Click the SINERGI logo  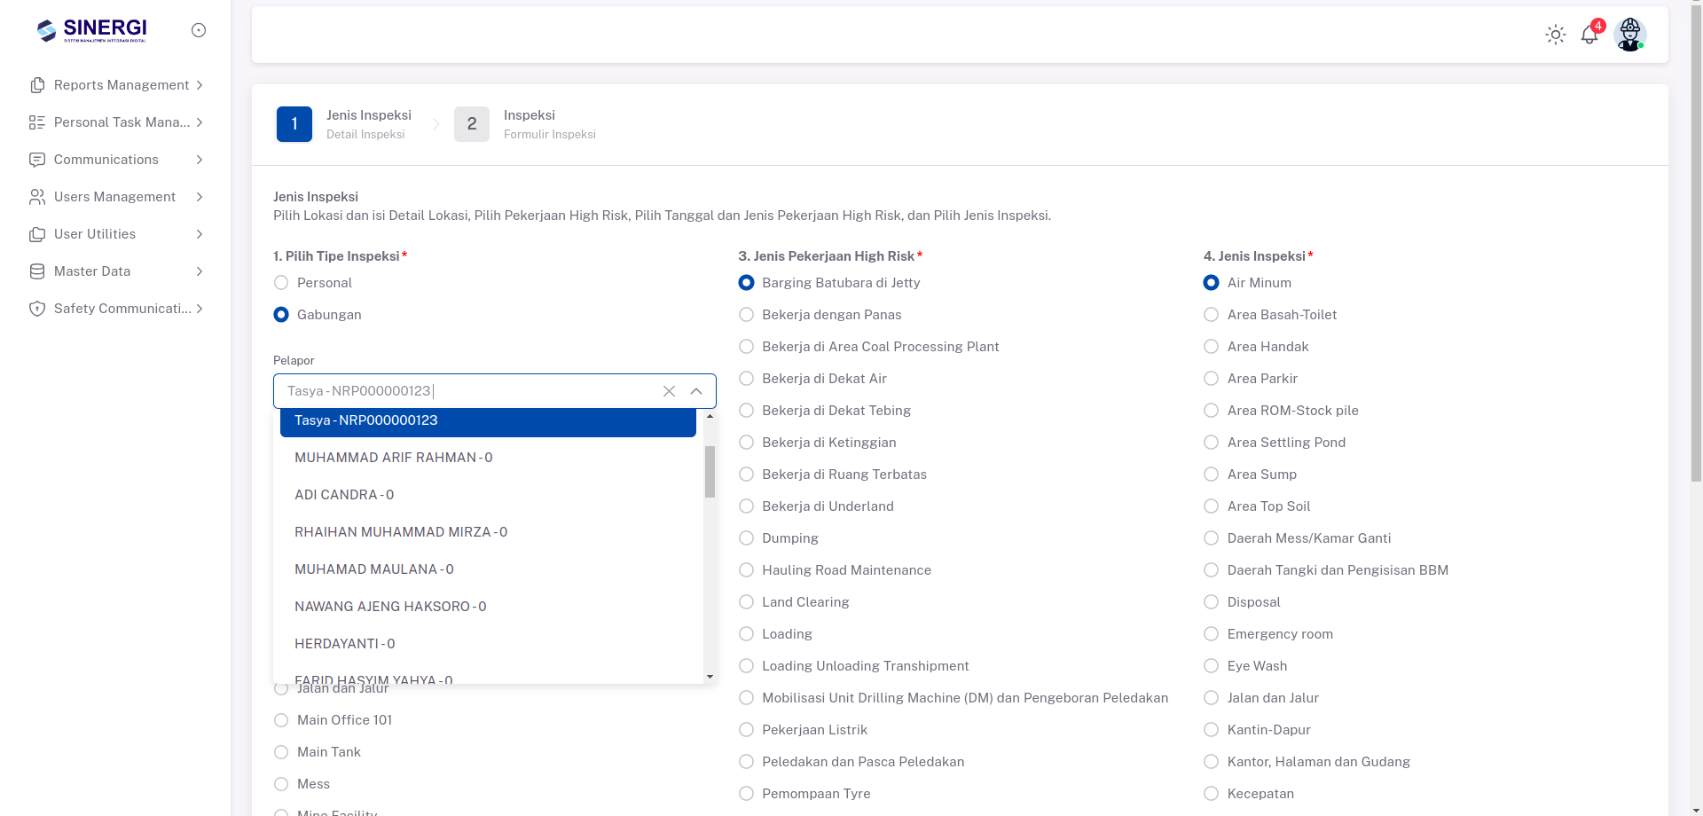click(x=92, y=30)
